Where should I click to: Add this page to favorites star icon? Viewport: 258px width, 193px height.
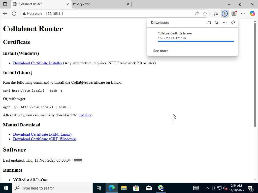205,14
